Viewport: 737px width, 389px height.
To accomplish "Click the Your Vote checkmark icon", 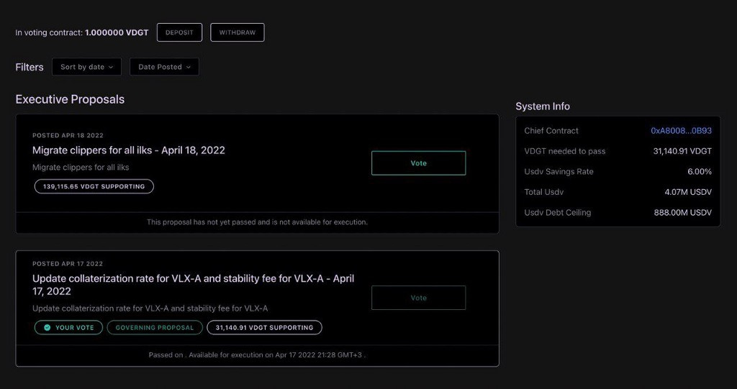I will click(x=47, y=328).
